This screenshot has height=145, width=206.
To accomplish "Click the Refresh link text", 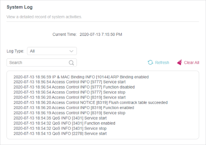I will [162, 63].
